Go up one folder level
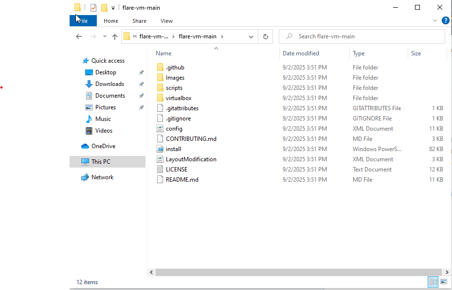Viewport: 452px width, 290px height. coord(115,36)
